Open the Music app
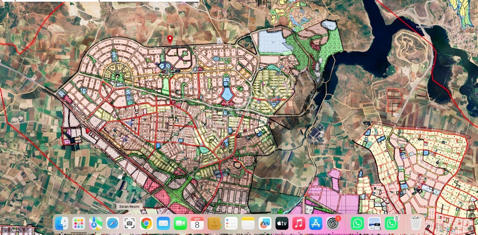478x235 pixels. click(299, 223)
